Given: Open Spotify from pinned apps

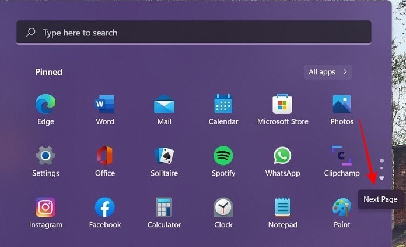Looking at the screenshot, I should 223,156.
